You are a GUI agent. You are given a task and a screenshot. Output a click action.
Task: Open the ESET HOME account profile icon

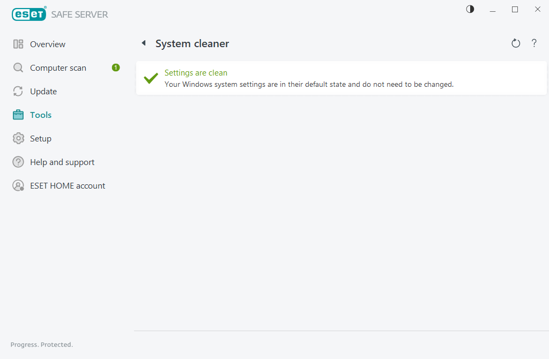(18, 185)
